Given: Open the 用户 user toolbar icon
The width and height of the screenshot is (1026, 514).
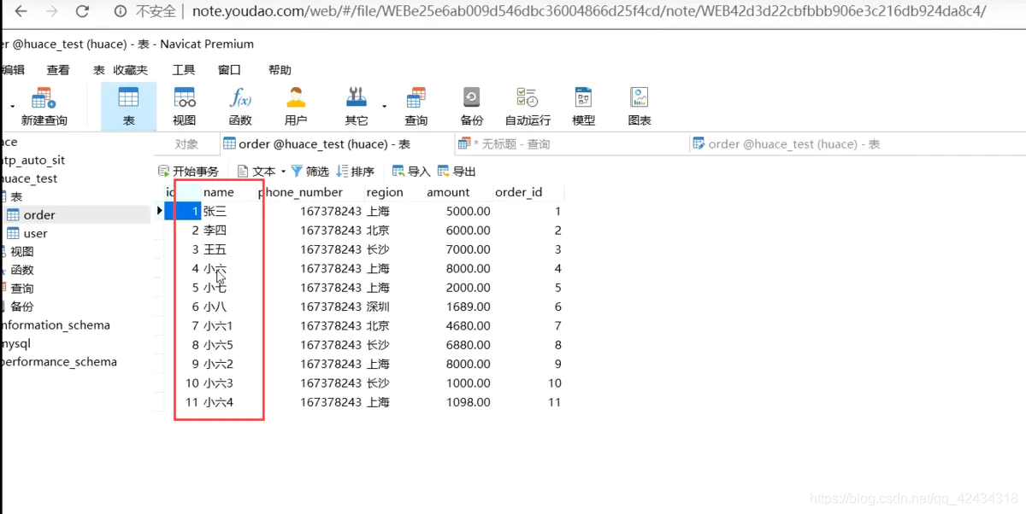Looking at the screenshot, I should coord(296,106).
